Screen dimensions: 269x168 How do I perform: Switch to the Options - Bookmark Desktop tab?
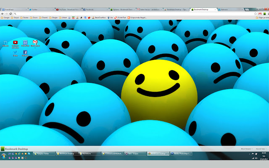(x=123, y=10)
